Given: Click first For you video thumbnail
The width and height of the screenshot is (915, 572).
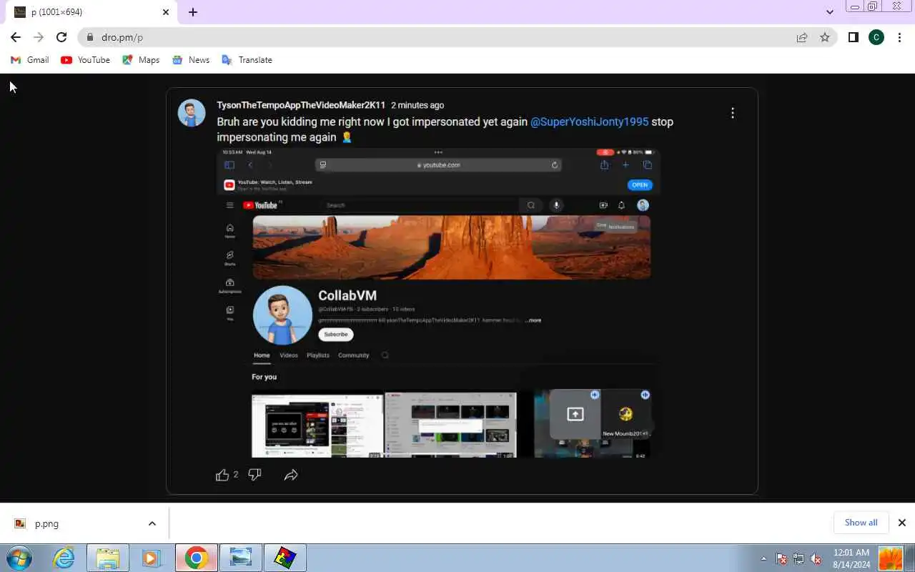Looking at the screenshot, I should 317,425.
